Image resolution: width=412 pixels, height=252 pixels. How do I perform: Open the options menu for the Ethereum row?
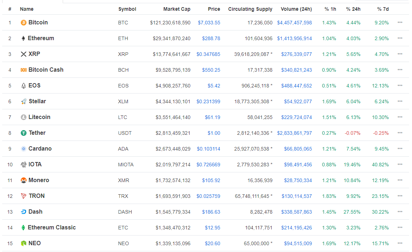400,38
